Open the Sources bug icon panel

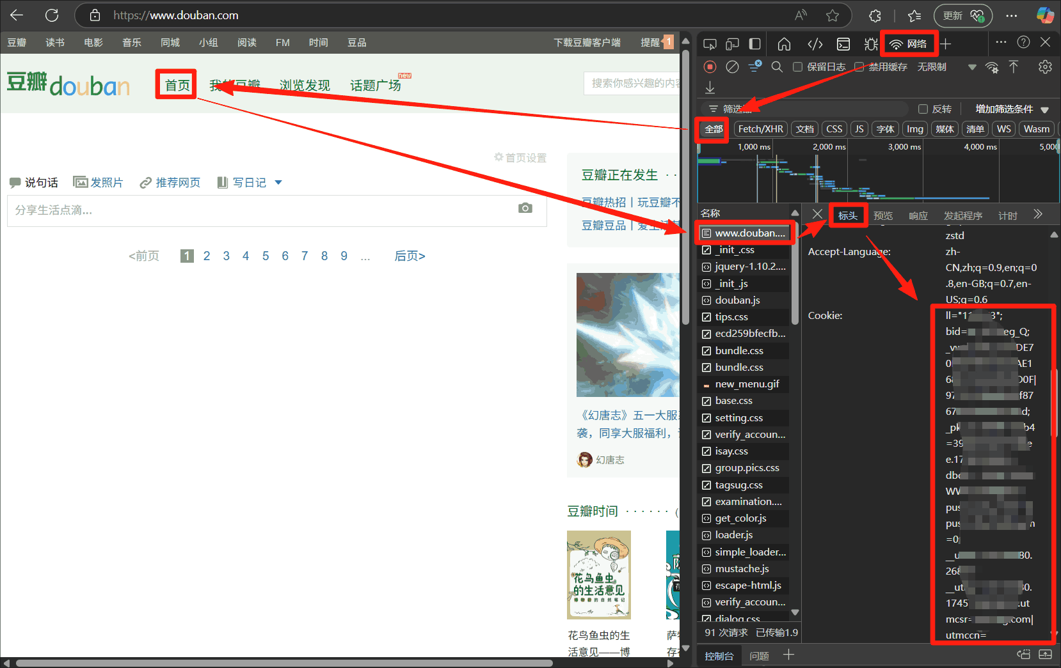click(x=871, y=44)
